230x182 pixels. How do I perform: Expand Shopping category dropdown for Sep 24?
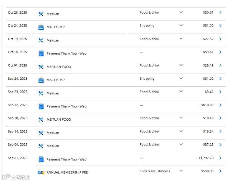coord(181,78)
